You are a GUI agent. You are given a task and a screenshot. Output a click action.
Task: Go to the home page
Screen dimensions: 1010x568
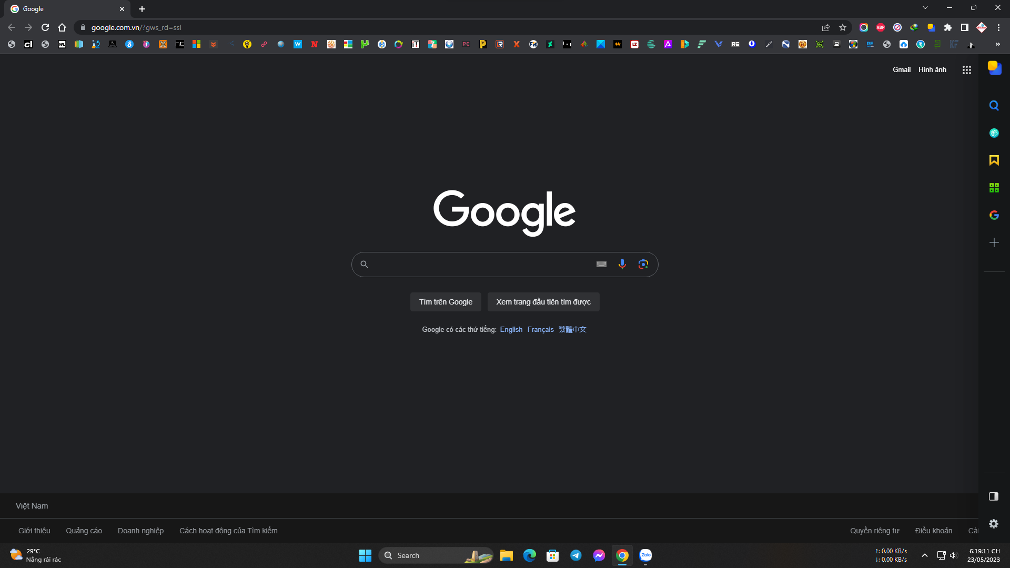coord(62,27)
